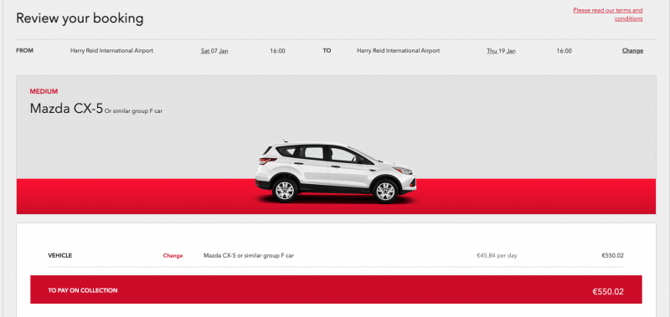Select the return date Thu 19 Jan
Screen dimensions: 670x317
pyautogui.click(x=501, y=51)
